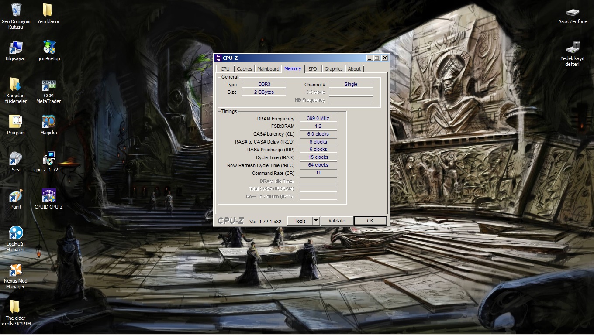Click the empty Total CAS# (tRDRAM) field

pyautogui.click(x=318, y=188)
